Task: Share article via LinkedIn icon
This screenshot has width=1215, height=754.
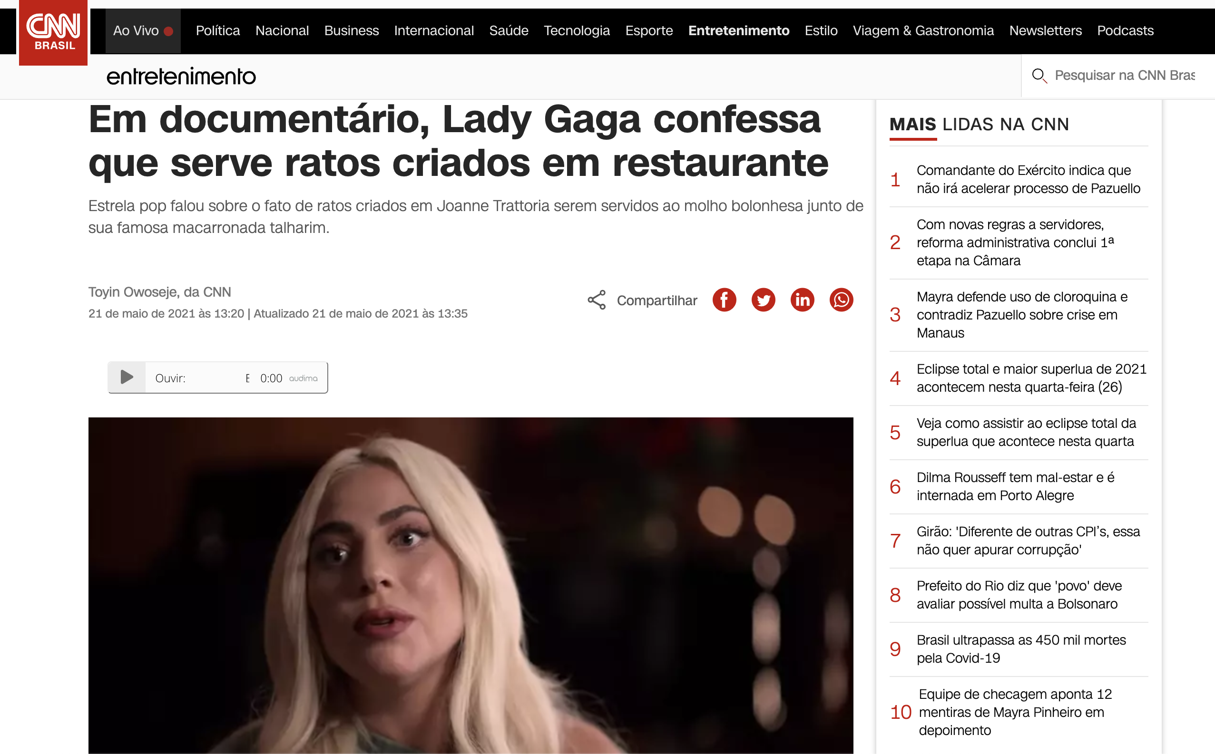Action: [802, 300]
